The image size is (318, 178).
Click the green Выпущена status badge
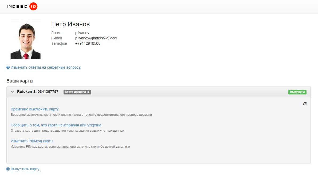297,92
